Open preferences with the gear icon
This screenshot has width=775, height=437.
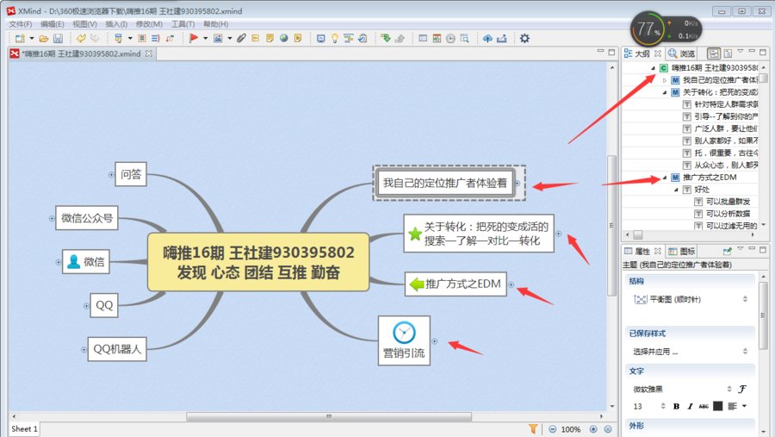tap(524, 38)
